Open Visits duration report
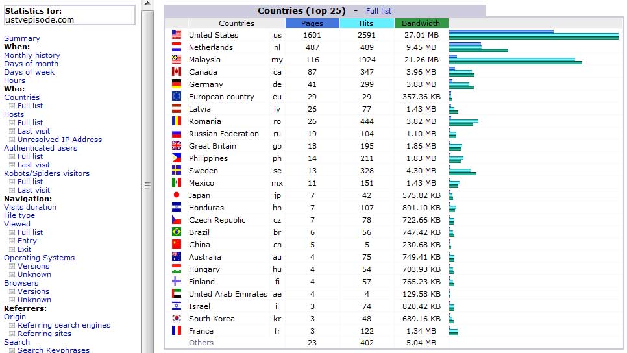Screen dimensions: 627x353 [x=30, y=207]
